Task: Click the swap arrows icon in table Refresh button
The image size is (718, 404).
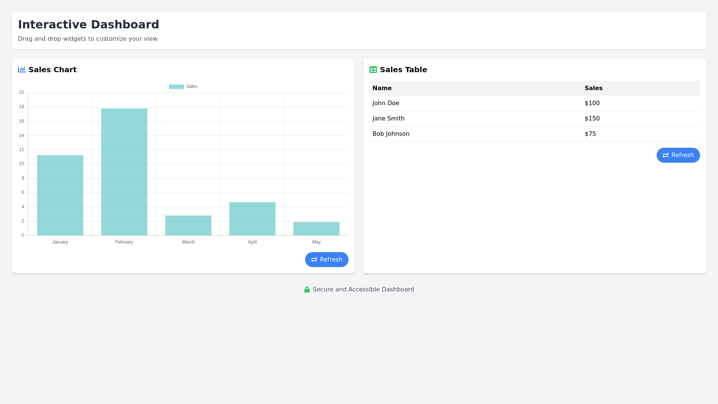Action: (666, 155)
